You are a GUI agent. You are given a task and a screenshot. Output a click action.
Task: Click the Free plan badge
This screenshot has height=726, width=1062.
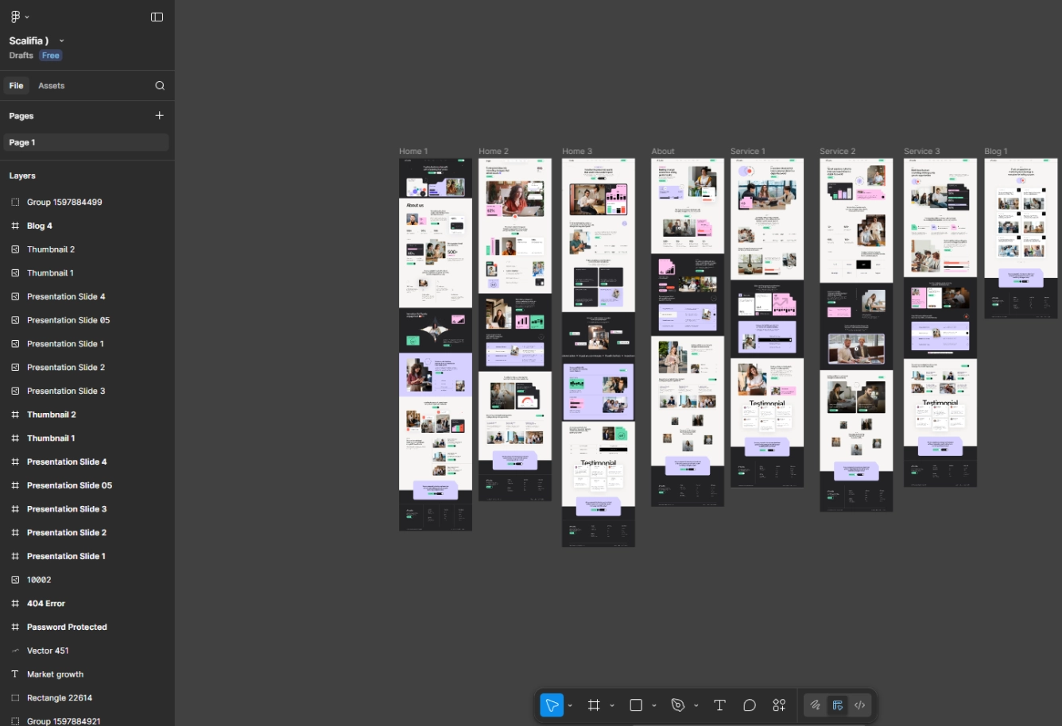pyautogui.click(x=51, y=56)
